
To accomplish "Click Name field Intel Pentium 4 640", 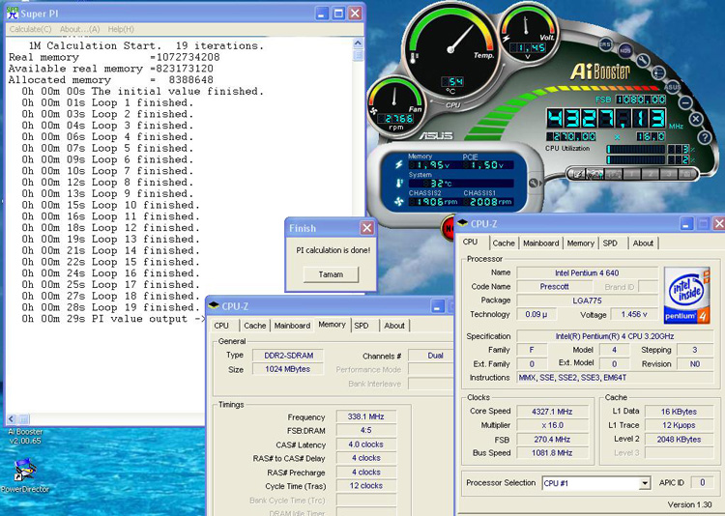I will pos(587,273).
